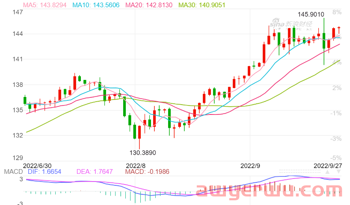Screen dimensions: 350x205
Task: Click the candlestick at the 130.3890 low
Action: pyautogui.click(x=139, y=137)
